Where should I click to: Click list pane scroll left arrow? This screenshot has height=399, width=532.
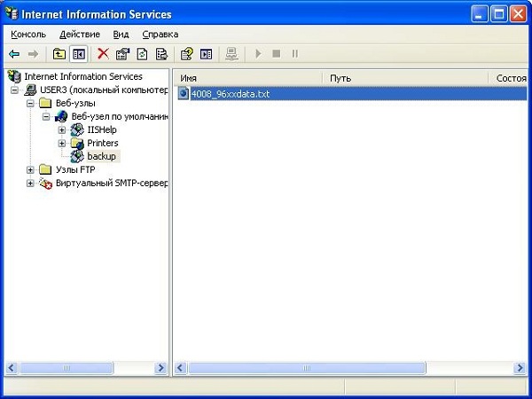tap(181, 368)
